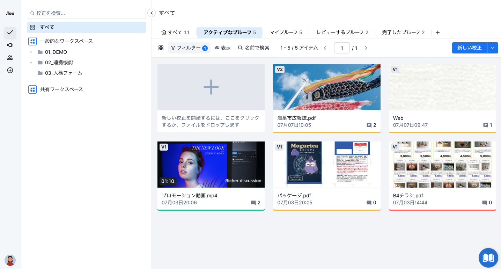Image resolution: width=501 pixels, height=269 pixels.
Task: Open the プロモーション動画.mp4 thumbnail
Action: pyautogui.click(x=211, y=165)
